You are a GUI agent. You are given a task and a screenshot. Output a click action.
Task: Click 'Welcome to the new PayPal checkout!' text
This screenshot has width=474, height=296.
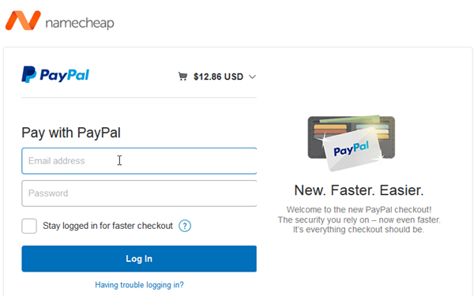click(359, 210)
